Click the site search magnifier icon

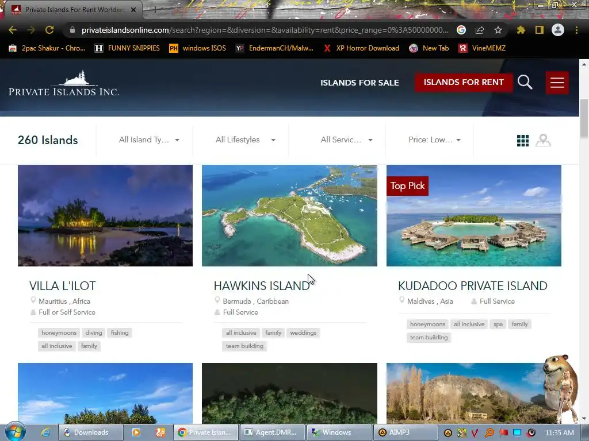525,82
